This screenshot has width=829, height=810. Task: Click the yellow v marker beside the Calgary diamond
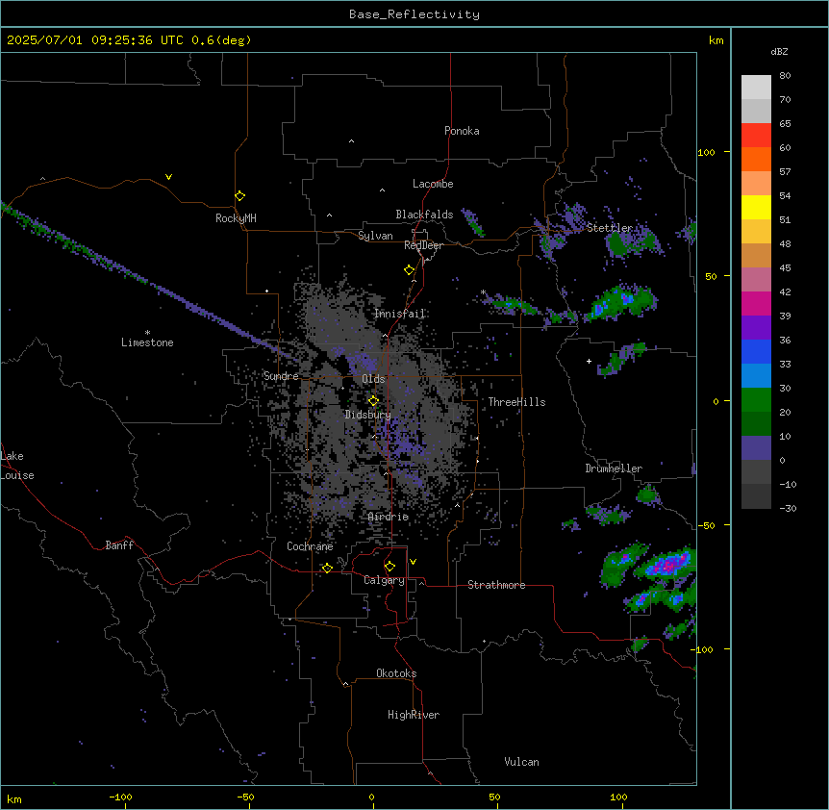413,562
